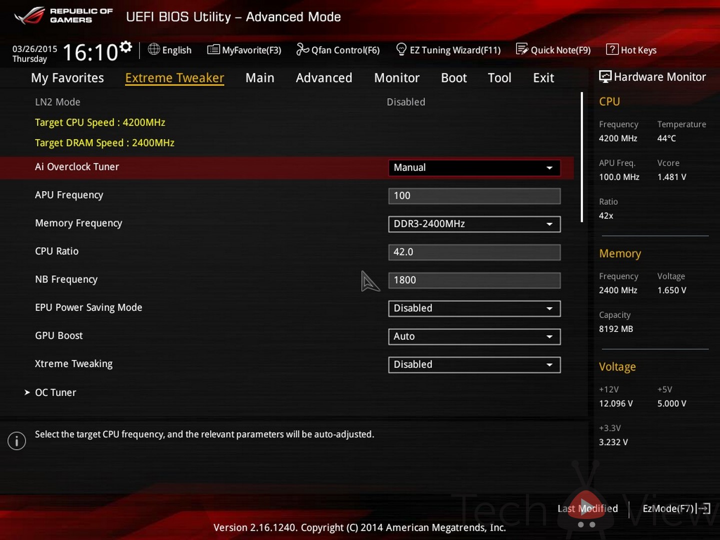Viewport: 720px width, 540px height.
Task: Click the LN2 Mode row
Action: (x=287, y=102)
